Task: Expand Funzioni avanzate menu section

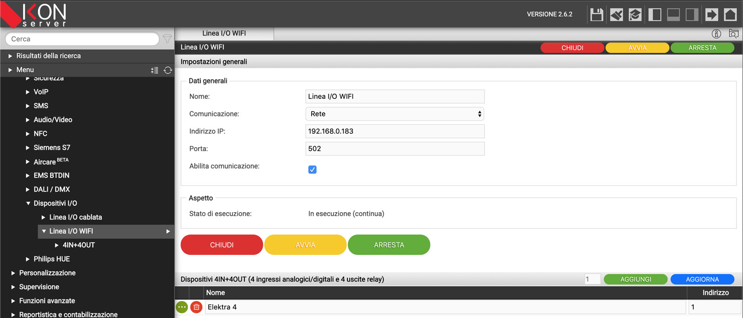Action: pos(13,301)
